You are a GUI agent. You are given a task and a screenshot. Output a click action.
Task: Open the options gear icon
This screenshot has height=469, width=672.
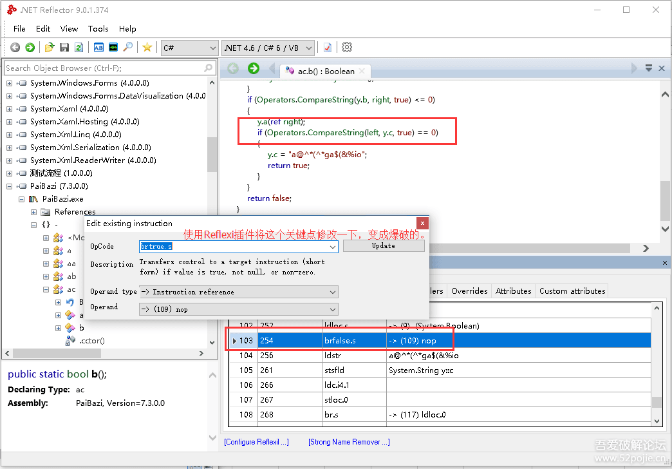tap(347, 47)
